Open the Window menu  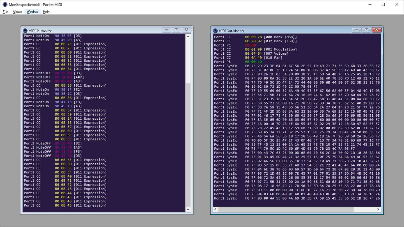pos(32,12)
